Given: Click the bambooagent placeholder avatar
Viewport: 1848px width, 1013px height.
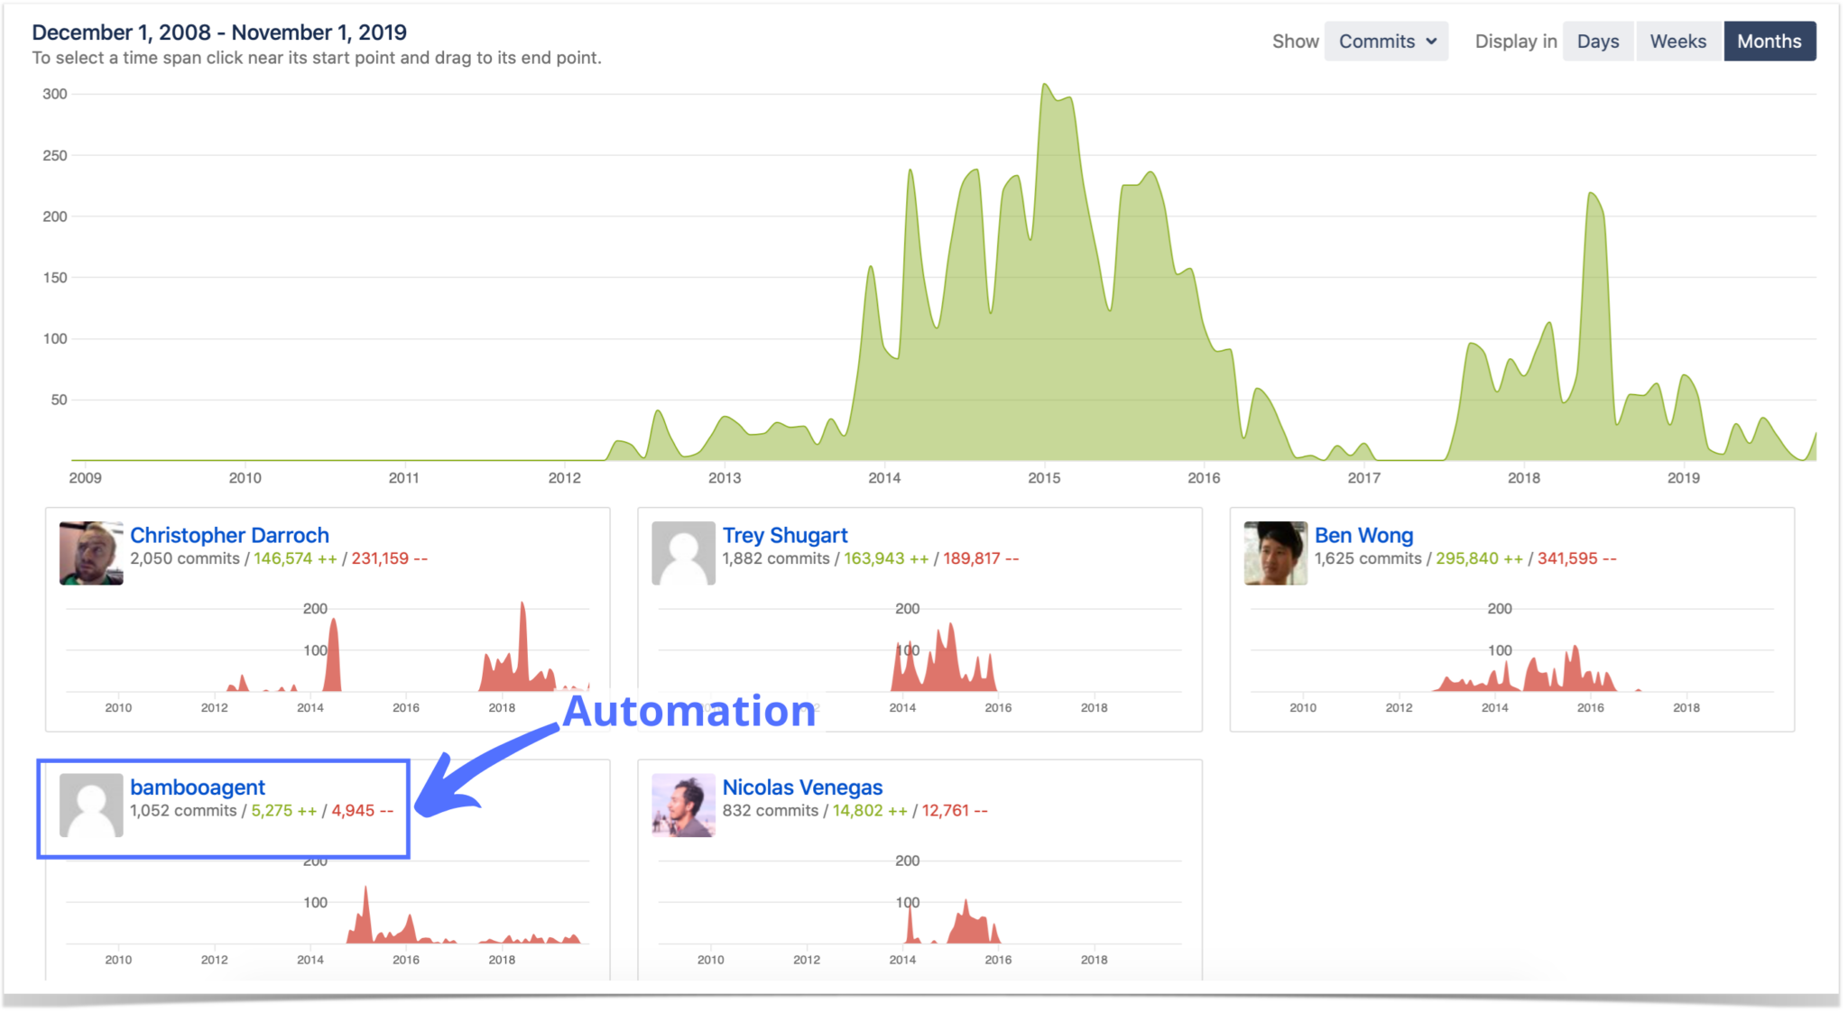Looking at the screenshot, I should pos(90,805).
